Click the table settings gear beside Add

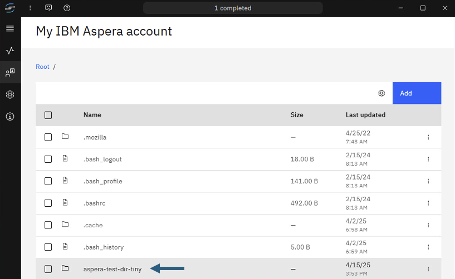click(381, 93)
